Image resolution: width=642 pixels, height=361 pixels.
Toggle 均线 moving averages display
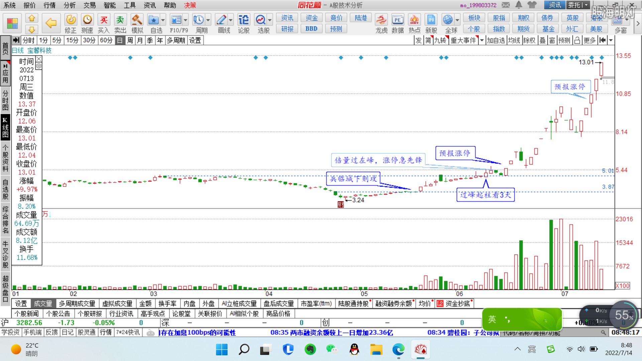(x=514, y=40)
